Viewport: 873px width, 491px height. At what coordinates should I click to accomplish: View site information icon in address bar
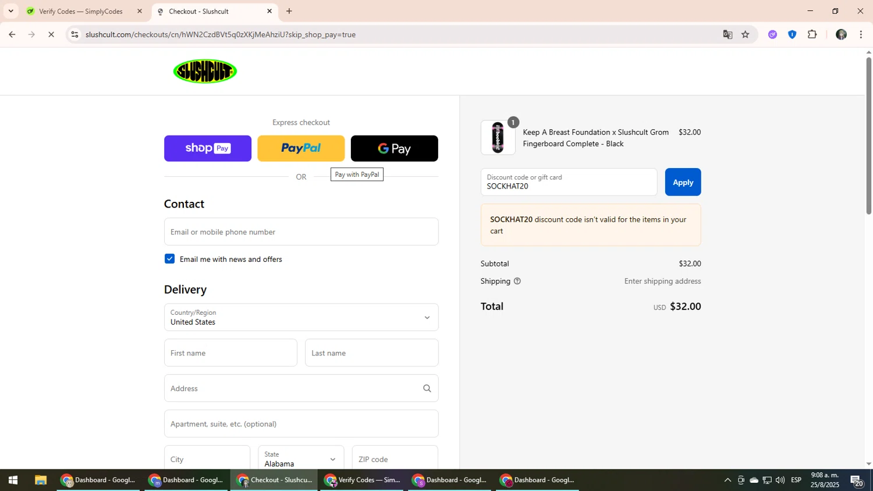(74, 34)
